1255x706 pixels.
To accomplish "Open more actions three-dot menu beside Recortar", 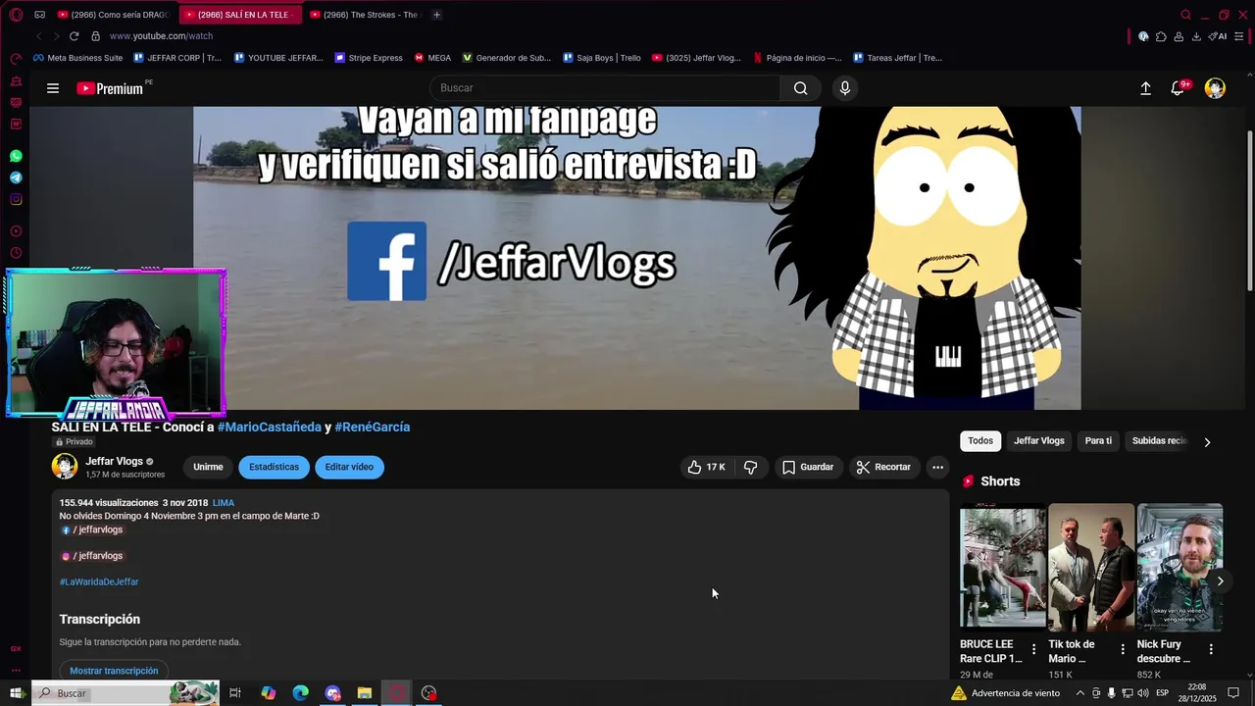I will coord(937,467).
